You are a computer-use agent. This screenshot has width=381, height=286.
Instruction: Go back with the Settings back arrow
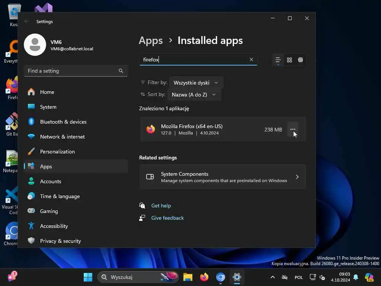pyautogui.click(x=27, y=21)
